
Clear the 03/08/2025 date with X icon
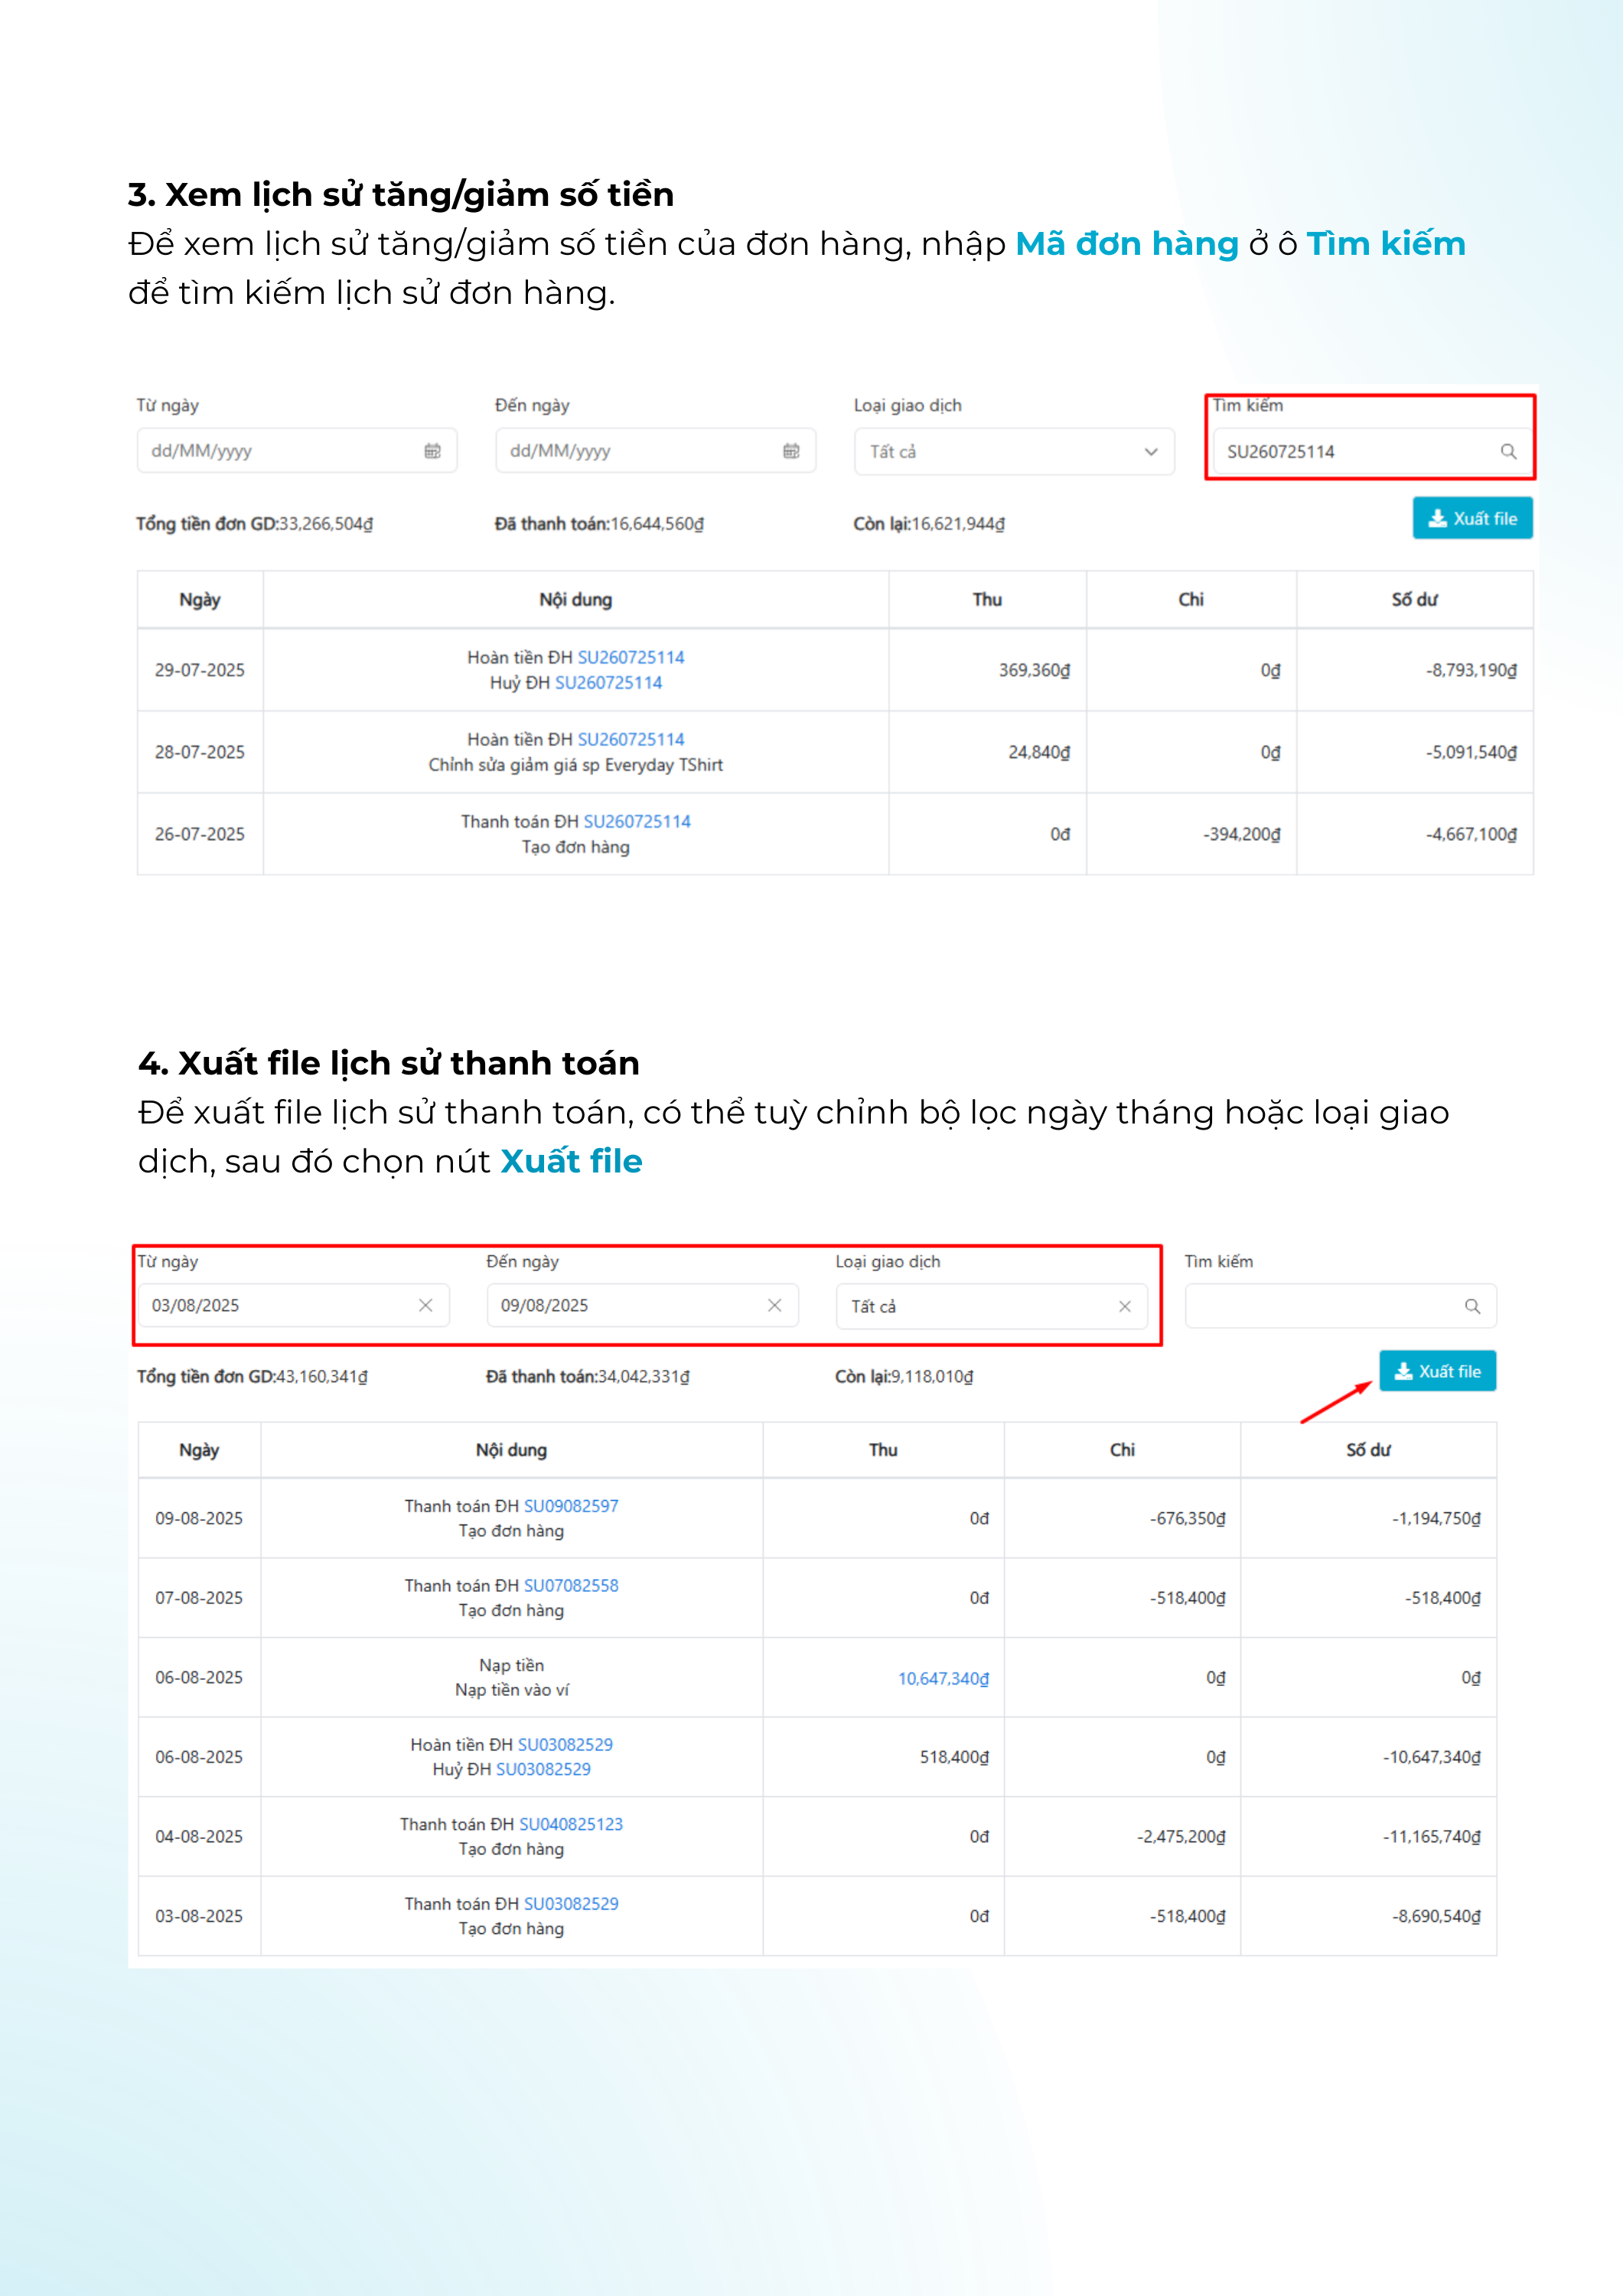pos(425,1305)
